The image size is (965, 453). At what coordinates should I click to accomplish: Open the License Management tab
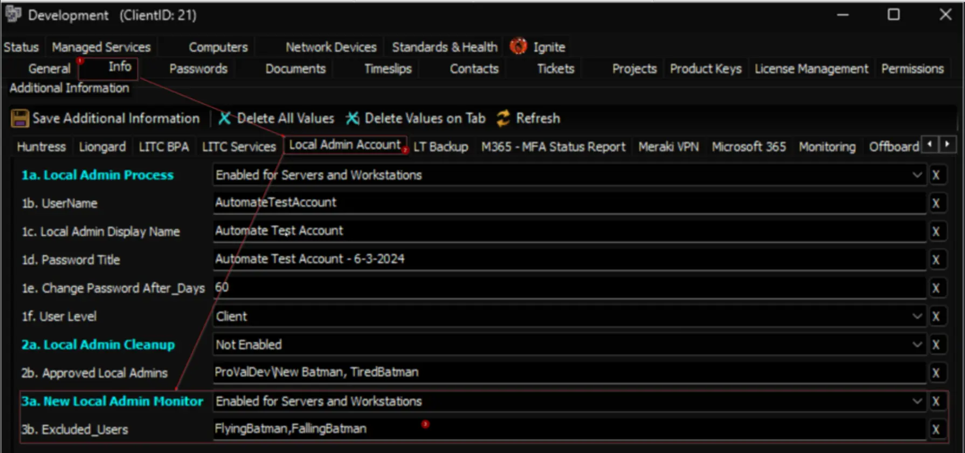811,69
